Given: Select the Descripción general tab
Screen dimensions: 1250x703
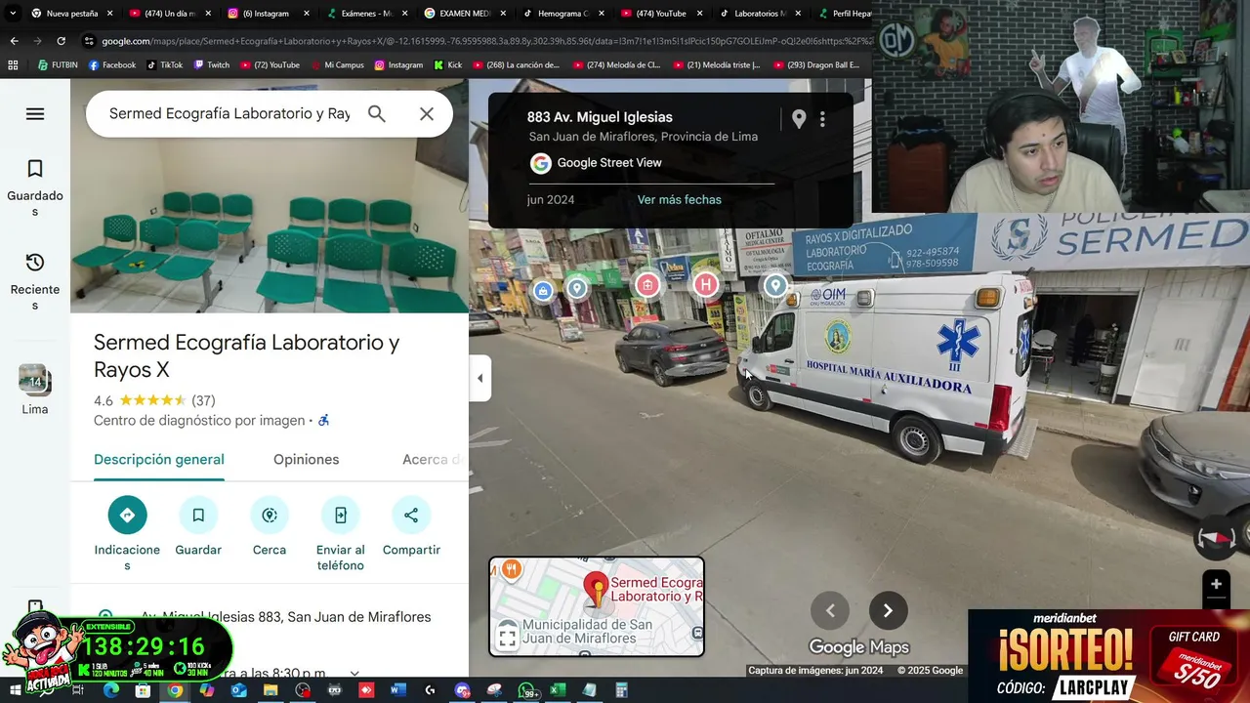Looking at the screenshot, I should tap(159, 459).
